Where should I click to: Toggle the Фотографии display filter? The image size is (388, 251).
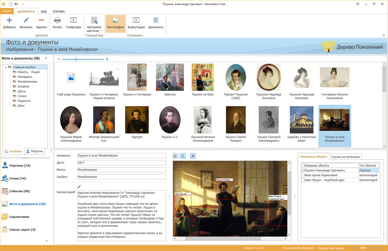[x=116, y=24]
